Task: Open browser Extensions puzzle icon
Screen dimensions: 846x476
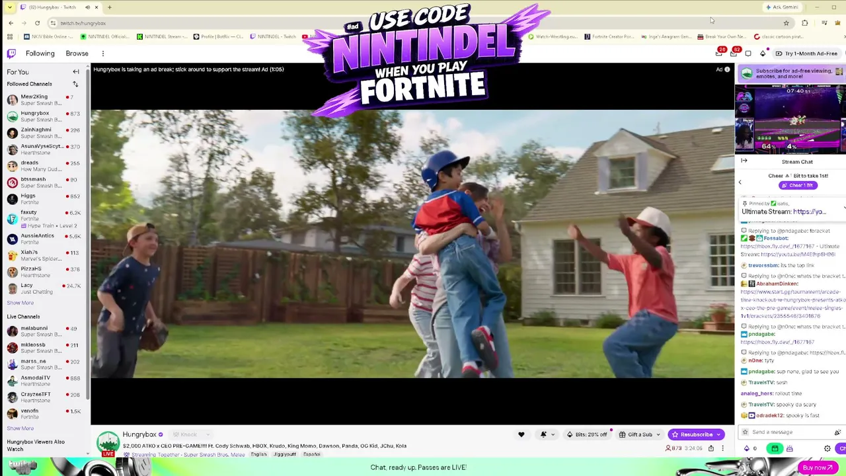Action: (x=805, y=23)
